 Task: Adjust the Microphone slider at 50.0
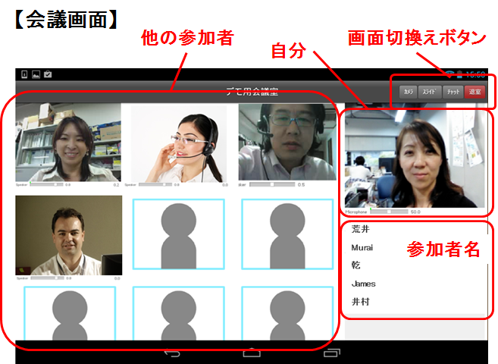(x=389, y=212)
